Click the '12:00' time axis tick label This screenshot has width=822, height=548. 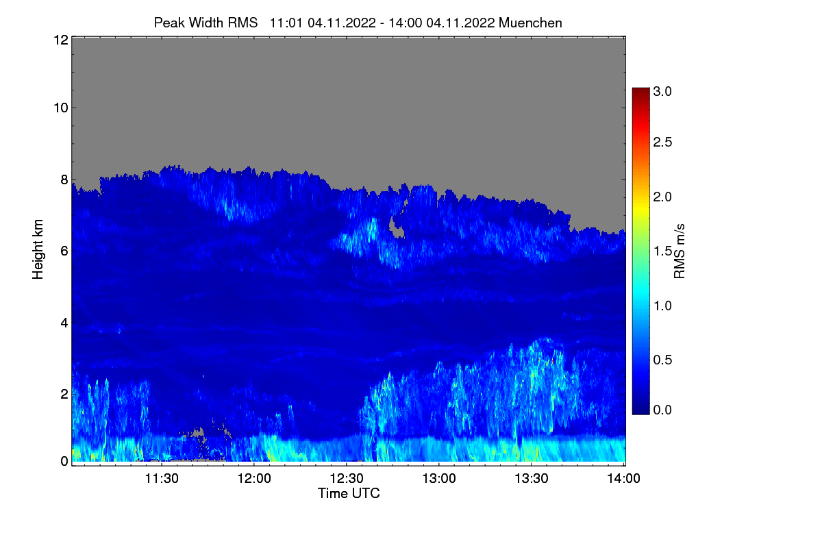253,479
